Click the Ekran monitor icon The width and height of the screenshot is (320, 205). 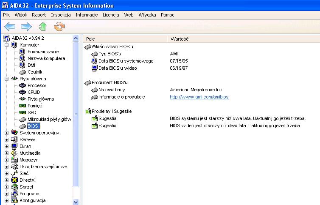14,146
